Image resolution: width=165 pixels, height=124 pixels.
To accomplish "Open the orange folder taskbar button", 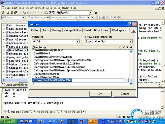I will [x=93, y=121].
